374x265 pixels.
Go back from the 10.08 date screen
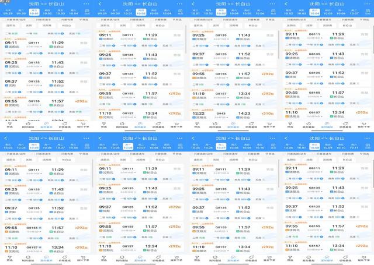pyautogui.click(x=286, y=138)
